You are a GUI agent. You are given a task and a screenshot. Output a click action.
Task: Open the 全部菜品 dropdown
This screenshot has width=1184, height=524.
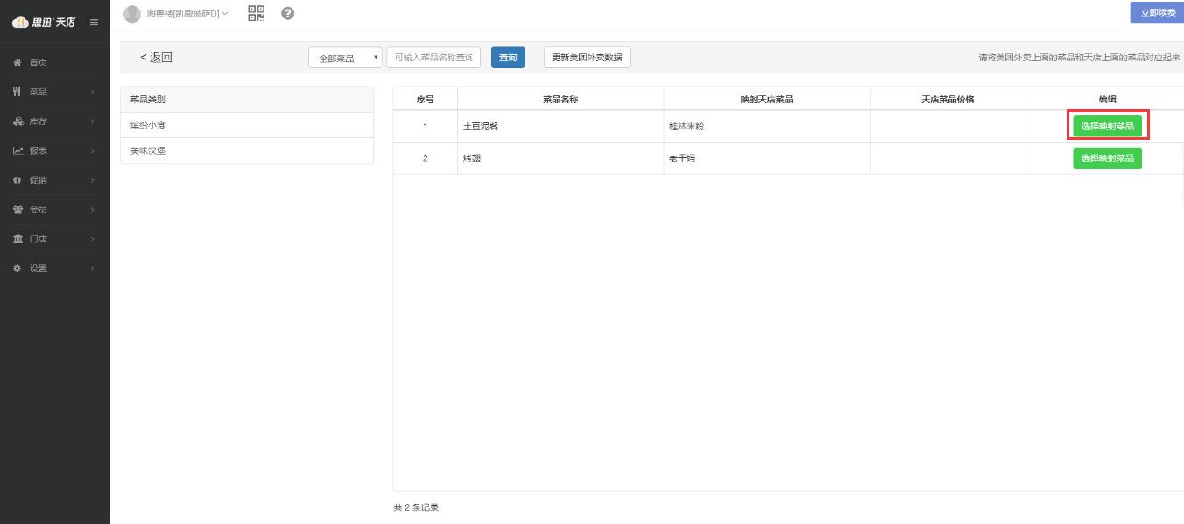click(345, 58)
